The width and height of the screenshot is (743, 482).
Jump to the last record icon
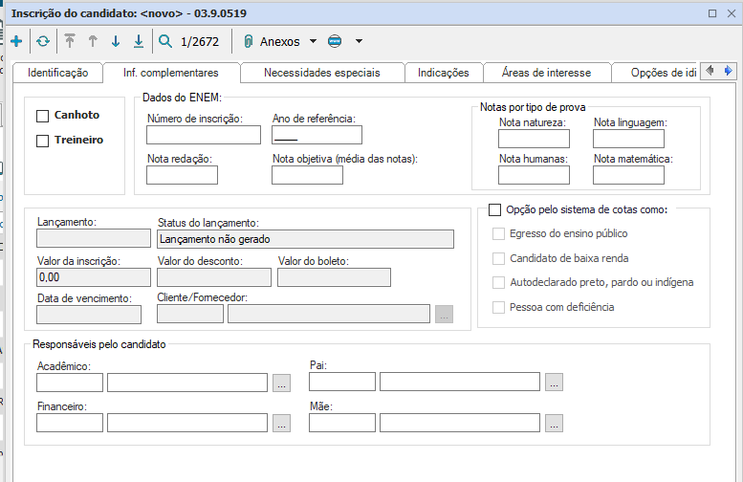click(x=139, y=41)
